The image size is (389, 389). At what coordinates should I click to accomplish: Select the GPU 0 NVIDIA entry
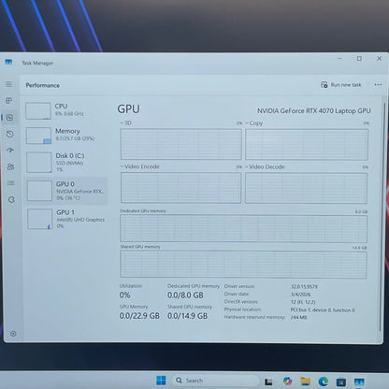[x=66, y=191]
